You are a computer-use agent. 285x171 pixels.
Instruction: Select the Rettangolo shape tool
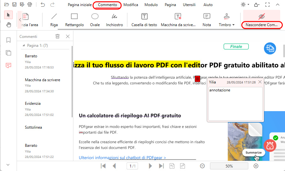[74, 20]
